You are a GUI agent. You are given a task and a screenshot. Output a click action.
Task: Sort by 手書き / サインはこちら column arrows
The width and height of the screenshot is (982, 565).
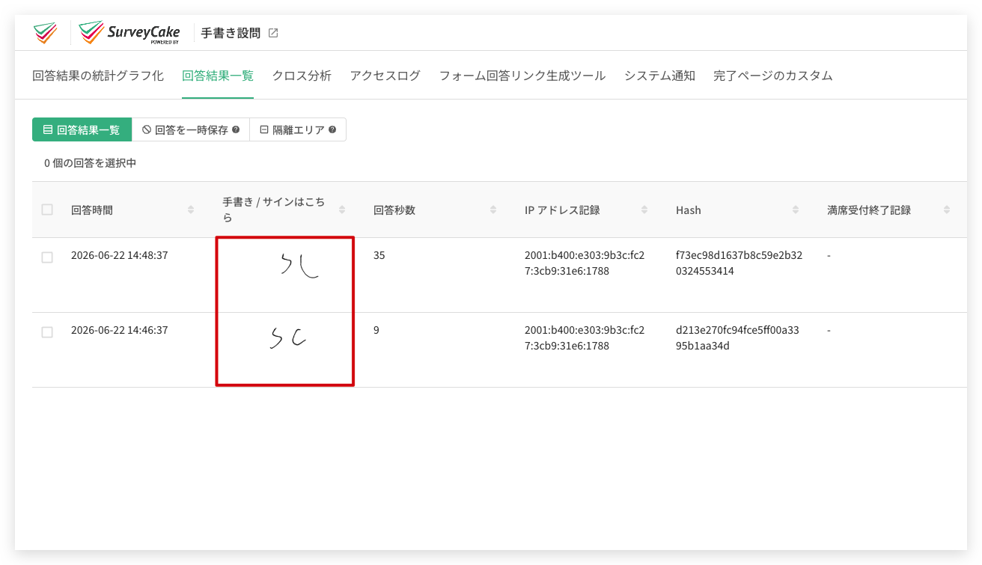pos(342,210)
